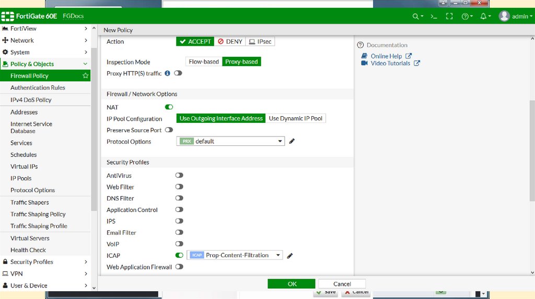The width and height of the screenshot is (535, 299).
Task: Enable Preserve Source Port toggle
Action: 169,130
